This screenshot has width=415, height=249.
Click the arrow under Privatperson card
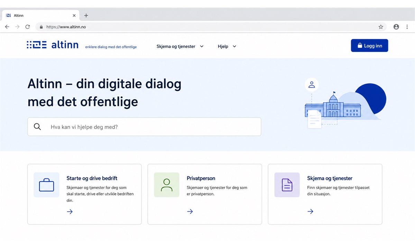tap(190, 212)
